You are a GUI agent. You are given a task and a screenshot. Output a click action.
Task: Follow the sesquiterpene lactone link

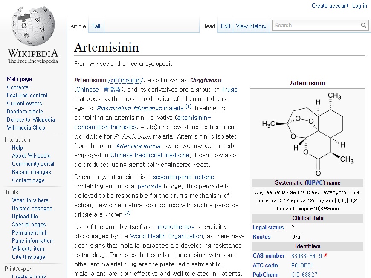coord(183,177)
